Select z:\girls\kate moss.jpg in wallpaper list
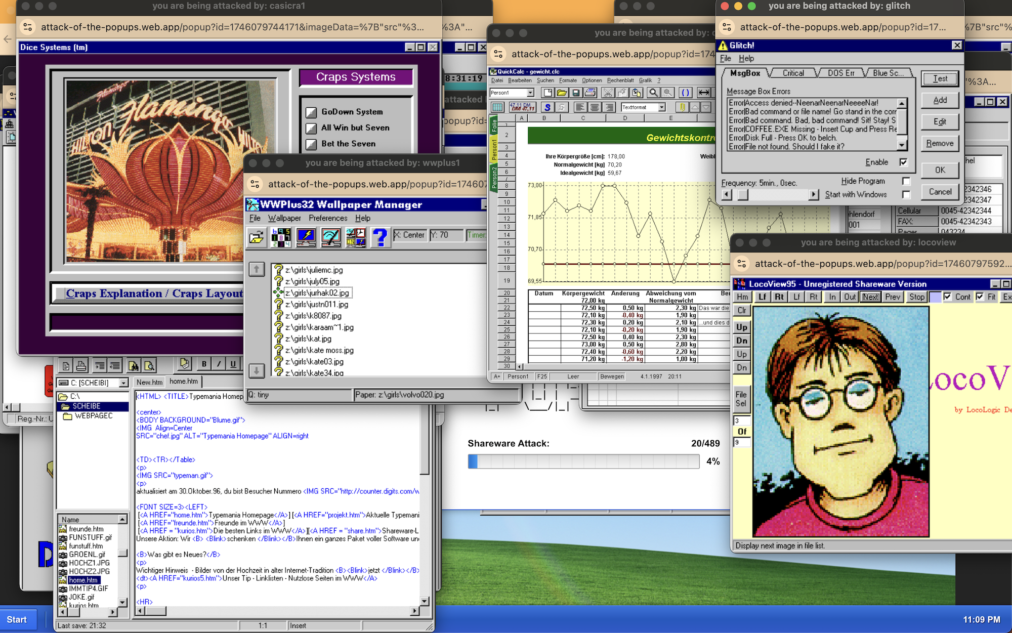The width and height of the screenshot is (1012, 633). (319, 350)
